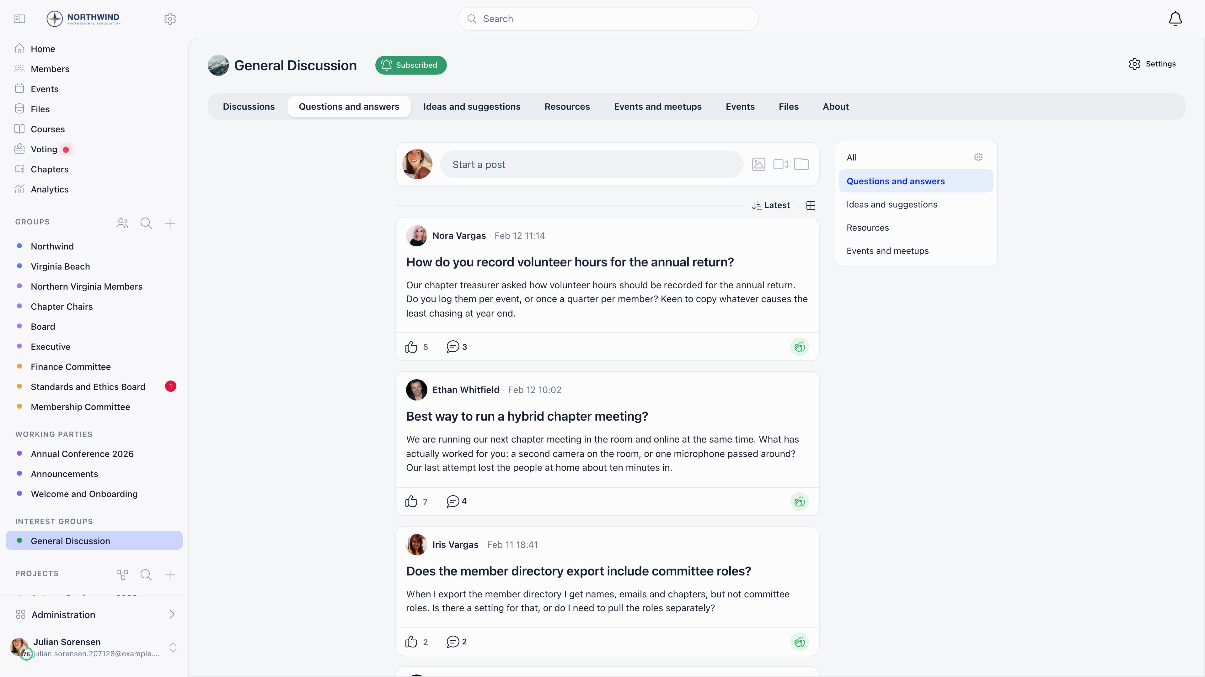
Task: Add a new project plus icon
Action: click(x=170, y=575)
